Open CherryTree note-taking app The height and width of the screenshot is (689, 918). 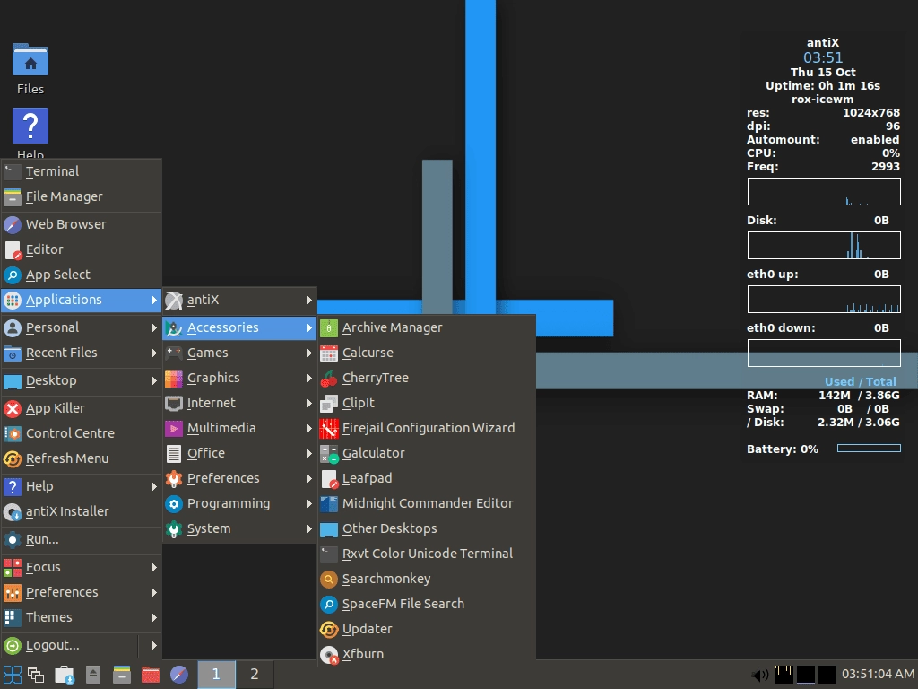426,378
